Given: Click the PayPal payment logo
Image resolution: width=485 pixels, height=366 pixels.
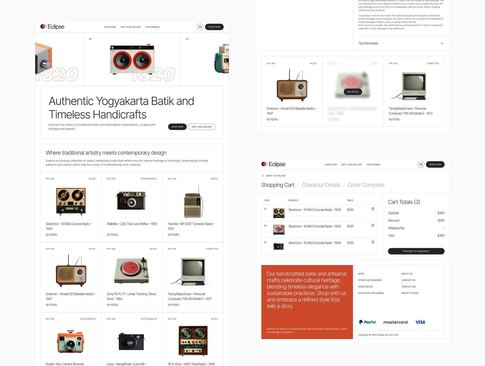Looking at the screenshot, I should coord(367,322).
